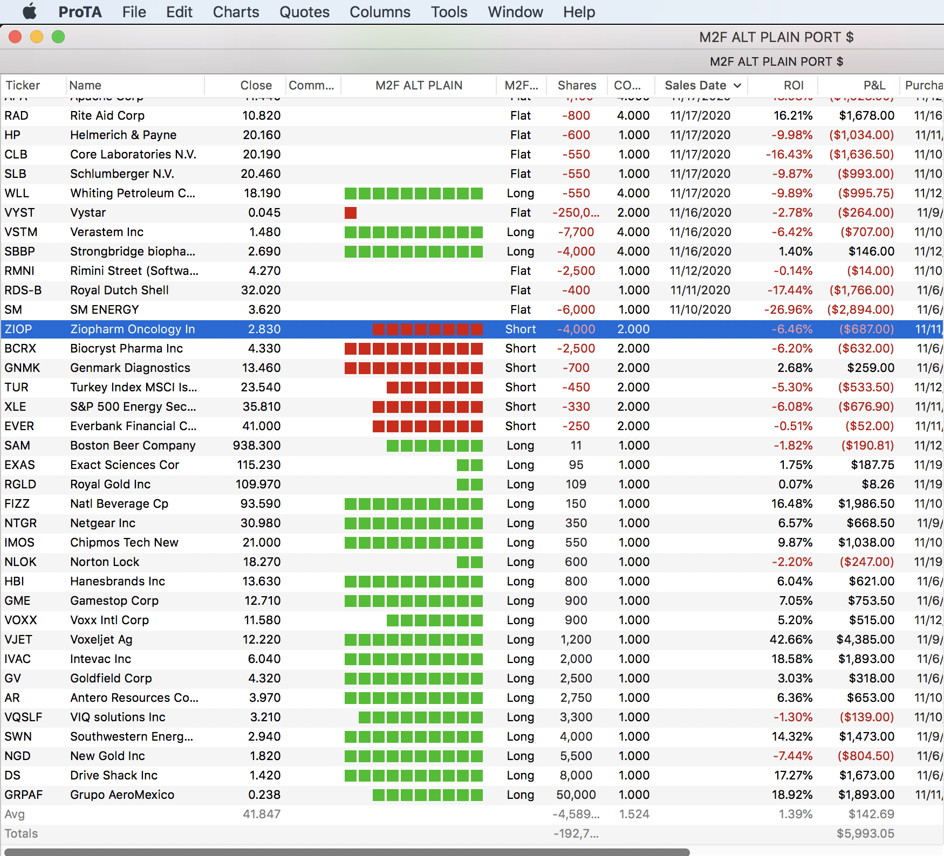This screenshot has height=856, width=944.
Task: Click the red indicator bar for VYST
Action: 351,213
